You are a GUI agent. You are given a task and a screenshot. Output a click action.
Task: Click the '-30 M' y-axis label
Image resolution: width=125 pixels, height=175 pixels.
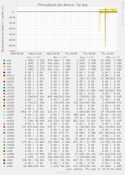[12, 28]
